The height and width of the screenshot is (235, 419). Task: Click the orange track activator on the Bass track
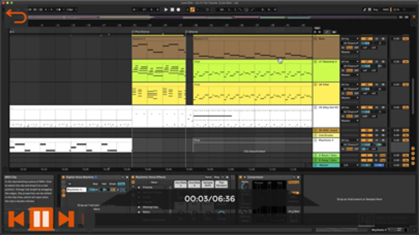[x=367, y=39]
